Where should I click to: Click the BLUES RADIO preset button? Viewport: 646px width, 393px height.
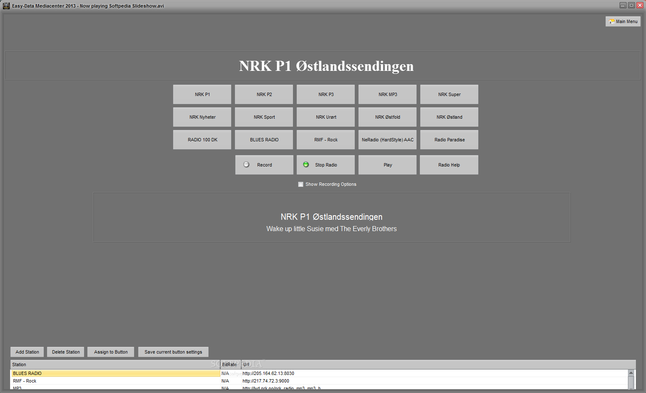[264, 140]
